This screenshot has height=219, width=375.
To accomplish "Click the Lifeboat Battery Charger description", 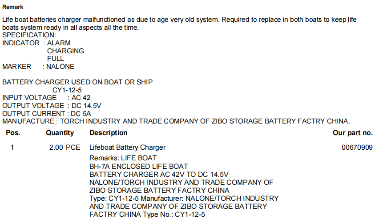I will tap(128, 147).
